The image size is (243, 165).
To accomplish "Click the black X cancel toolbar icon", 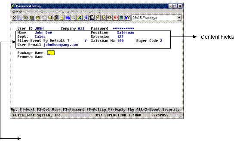I will click(14, 18).
